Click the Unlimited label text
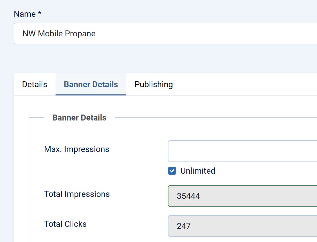Viewport: 317px width, 242px height. pyautogui.click(x=198, y=171)
